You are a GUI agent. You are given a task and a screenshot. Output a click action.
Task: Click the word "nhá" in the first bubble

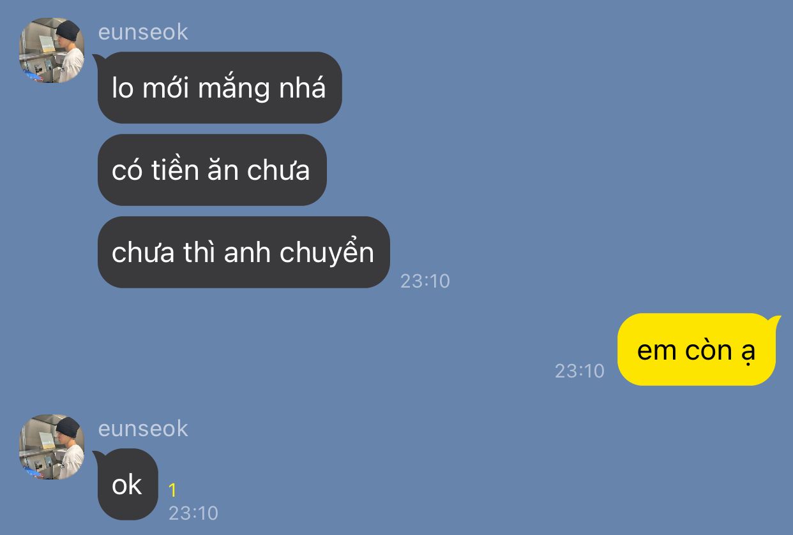(x=303, y=87)
